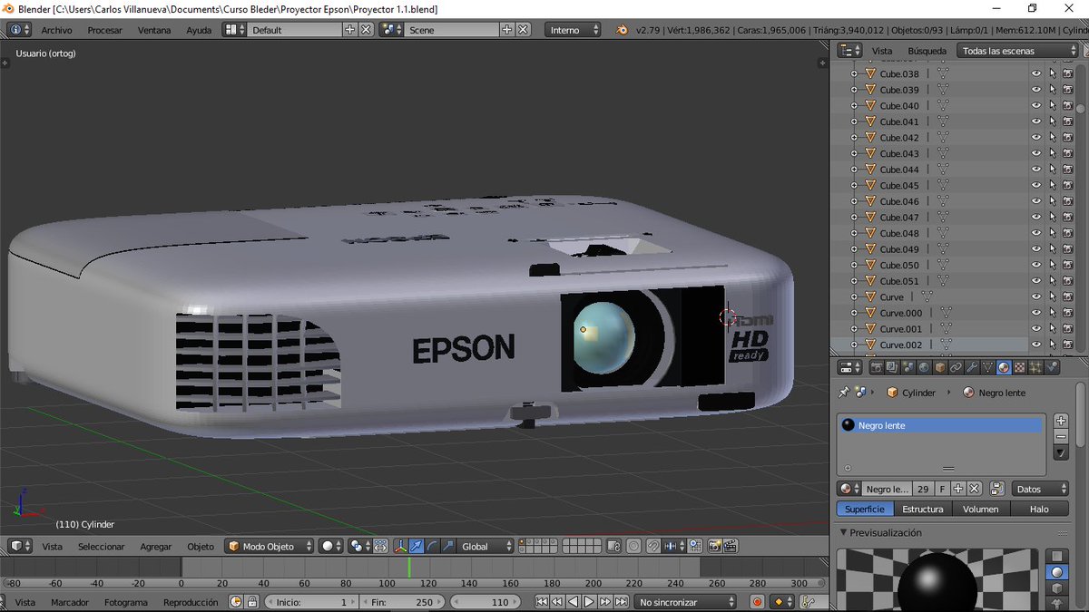The height and width of the screenshot is (612, 1089).
Task: Open the Ventana menu
Action: click(x=154, y=30)
